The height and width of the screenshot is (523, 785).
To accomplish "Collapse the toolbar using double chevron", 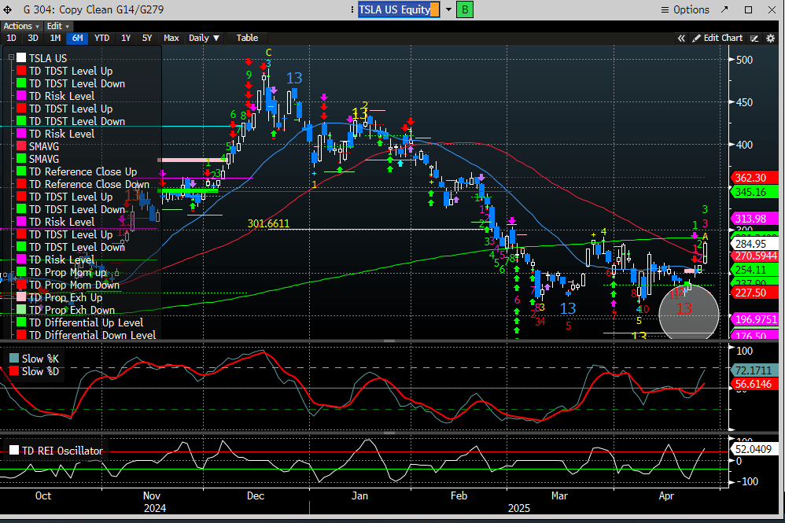I will click(x=681, y=38).
